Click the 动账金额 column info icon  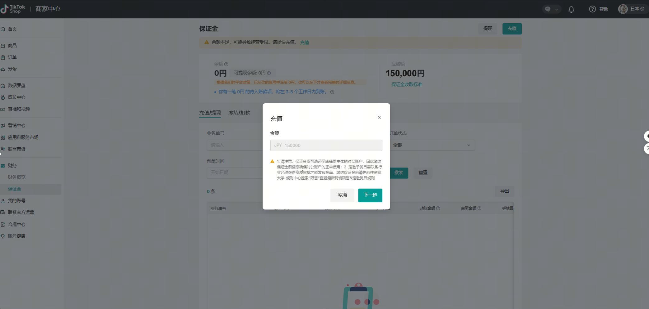click(x=438, y=208)
